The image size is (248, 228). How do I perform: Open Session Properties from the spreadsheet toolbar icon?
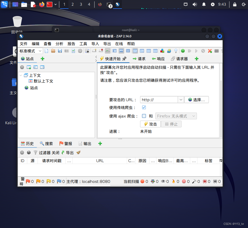(x=73, y=51)
